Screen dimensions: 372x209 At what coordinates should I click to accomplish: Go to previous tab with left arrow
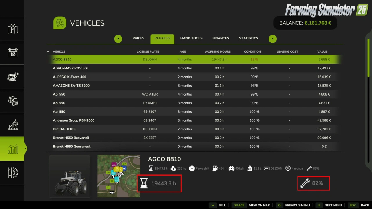tap(118, 39)
